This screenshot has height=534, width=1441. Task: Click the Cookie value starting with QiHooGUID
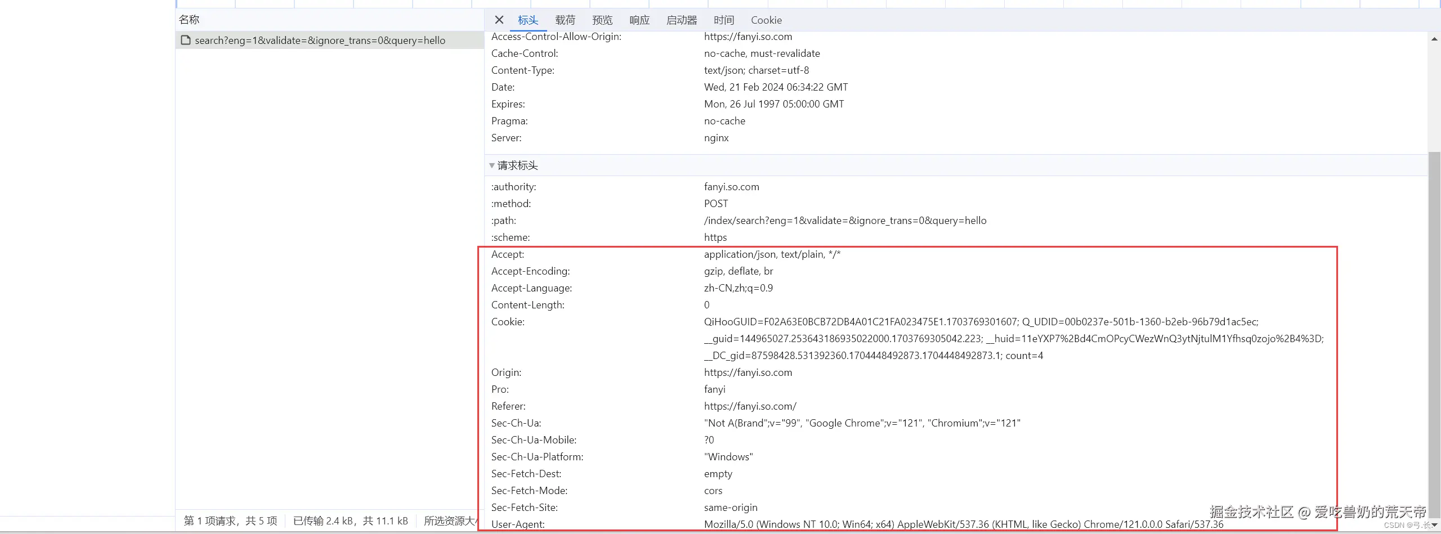(1014, 339)
